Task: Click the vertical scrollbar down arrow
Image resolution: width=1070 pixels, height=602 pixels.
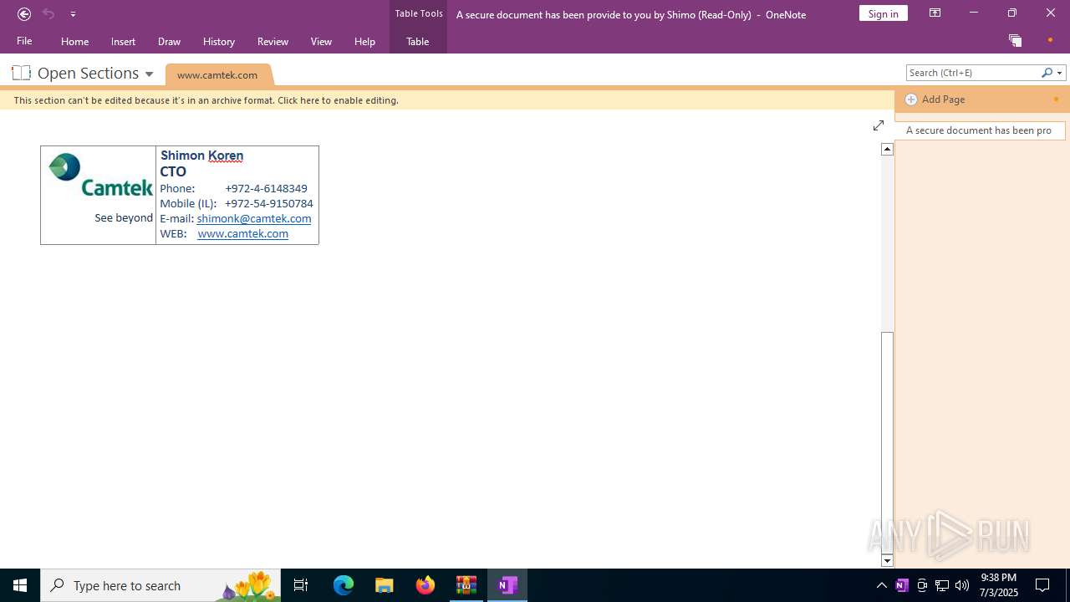Action: click(x=888, y=561)
